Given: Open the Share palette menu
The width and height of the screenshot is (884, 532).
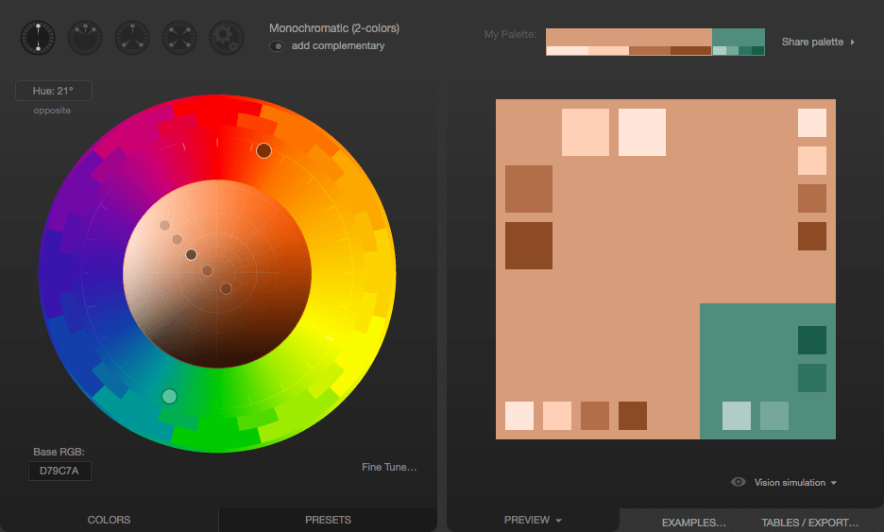Looking at the screenshot, I should pyautogui.click(x=818, y=42).
